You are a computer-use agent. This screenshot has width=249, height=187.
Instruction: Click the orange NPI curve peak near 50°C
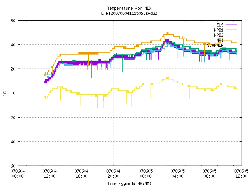coord(167,33)
